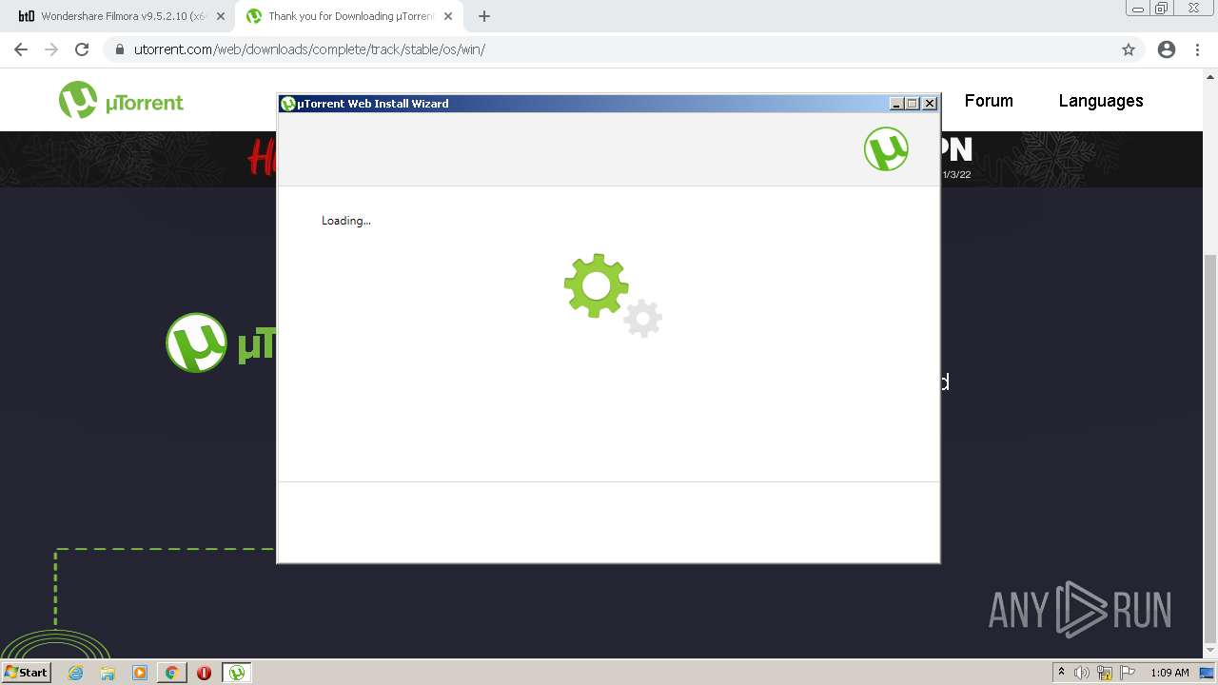This screenshot has height=685, width=1218.
Task: Close the µTorrent Web Install Wizard
Action: [930, 104]
